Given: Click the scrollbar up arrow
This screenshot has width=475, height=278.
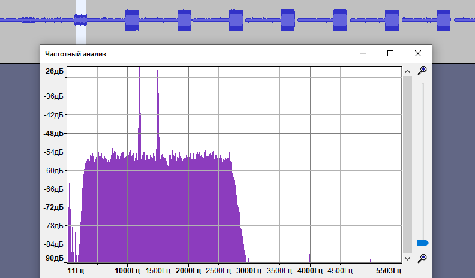Looking at the screenshot, I should coord(408,71).
